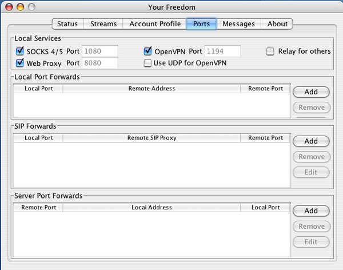The height and width of the screenshot is (270, 343).
Task: Minimize the Your Freedom window
Action: point(20,7)
